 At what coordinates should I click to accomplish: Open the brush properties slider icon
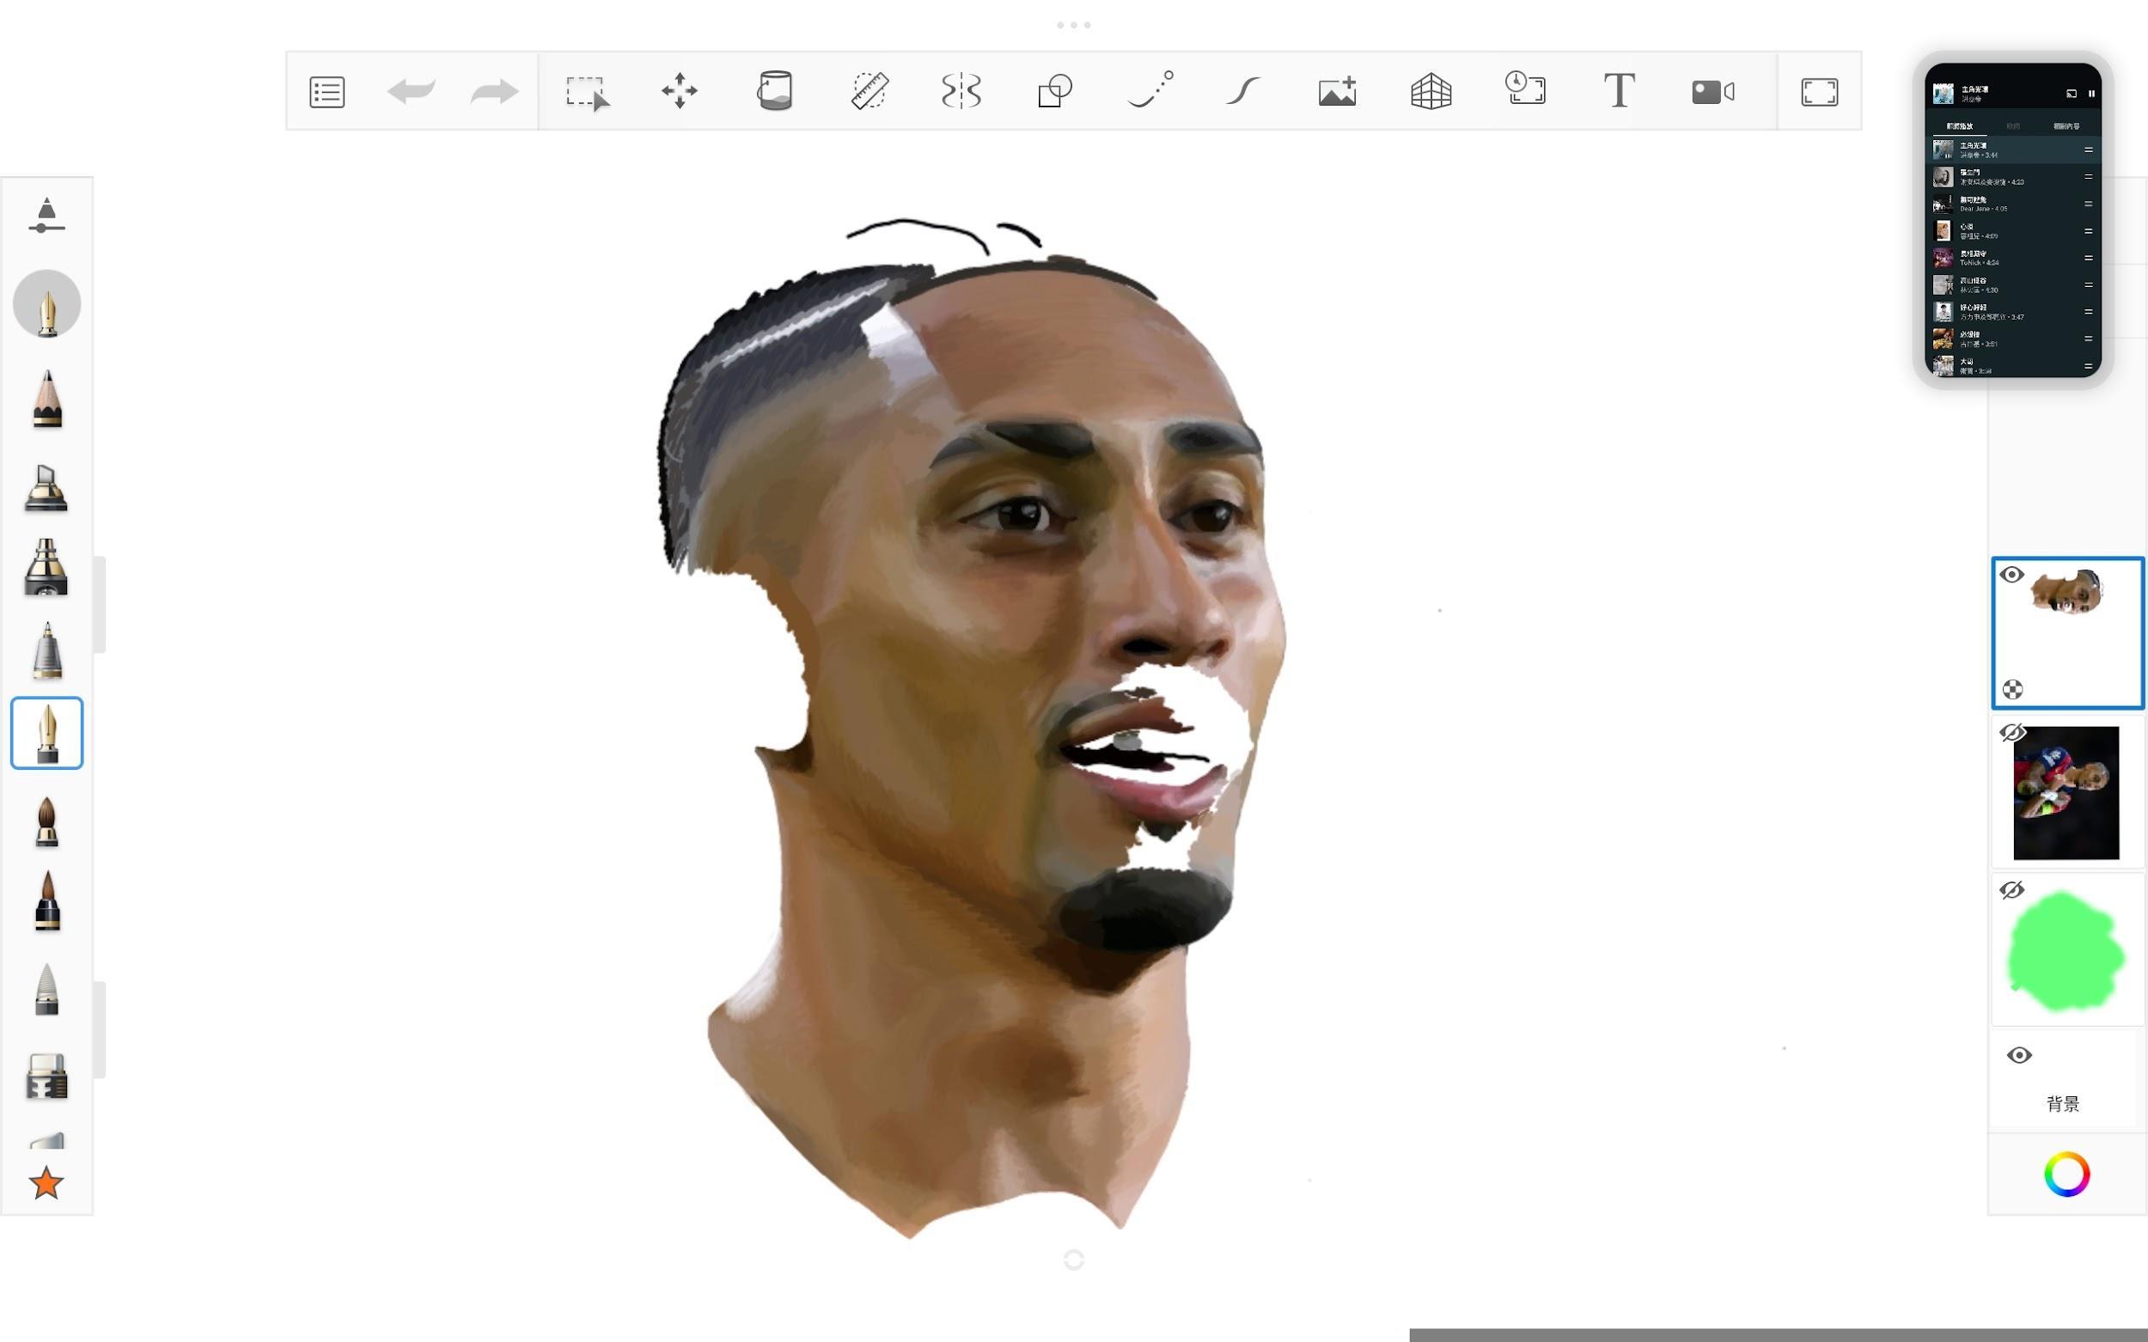46,216
